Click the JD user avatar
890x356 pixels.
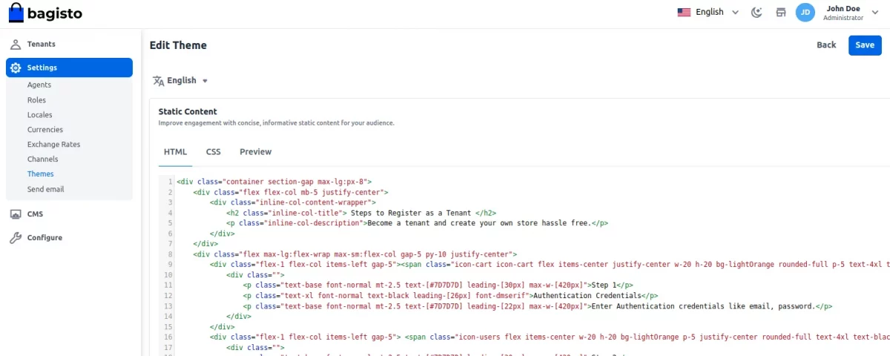point(805,13)
